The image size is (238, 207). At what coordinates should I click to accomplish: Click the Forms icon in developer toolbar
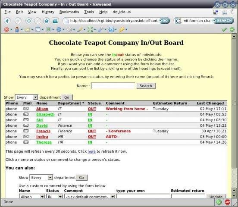[38, 29]
